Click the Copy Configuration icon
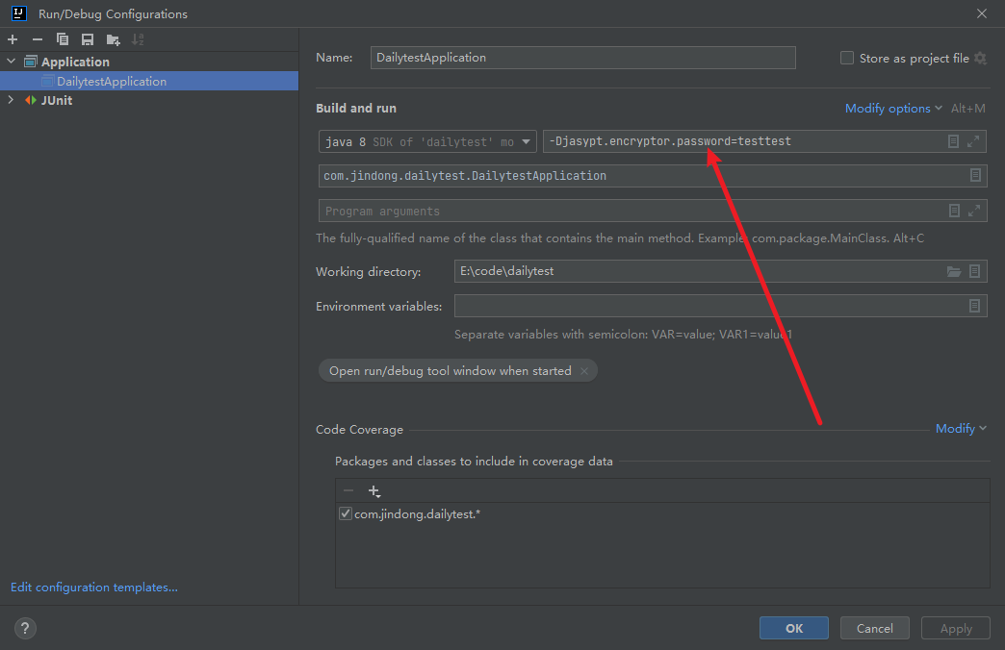Image resolution: width=1005 pixels, height=650 pixels. 63,39
